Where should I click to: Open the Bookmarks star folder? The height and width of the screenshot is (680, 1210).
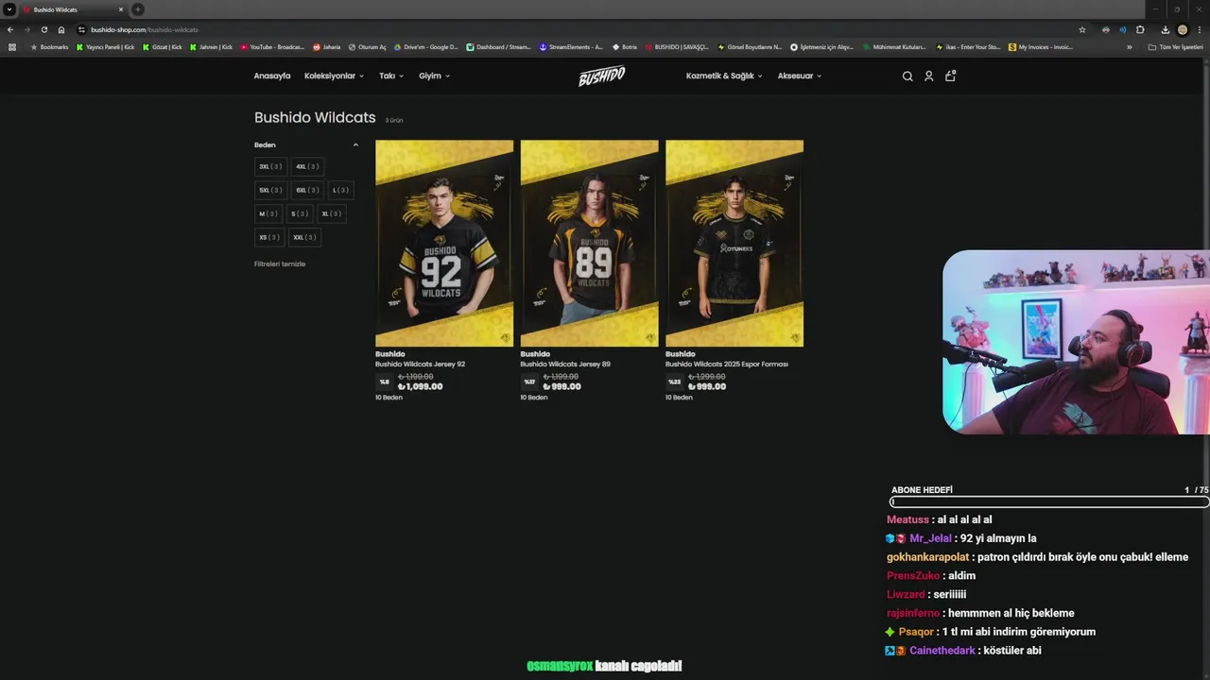pos(50,46)
